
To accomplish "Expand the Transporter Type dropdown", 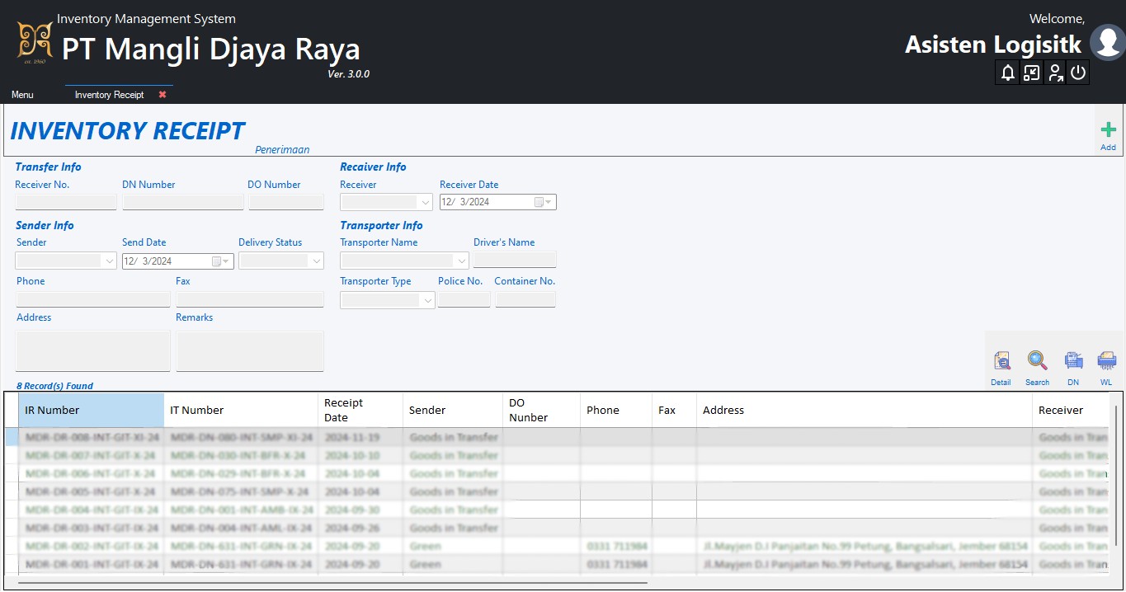I will point(427,300).
